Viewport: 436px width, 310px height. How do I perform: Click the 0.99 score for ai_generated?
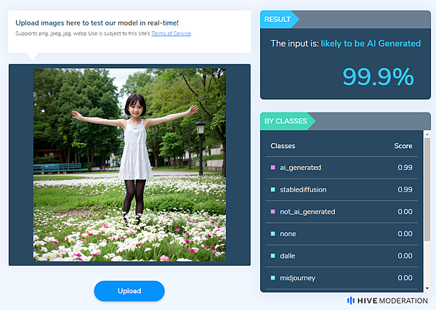405,168
